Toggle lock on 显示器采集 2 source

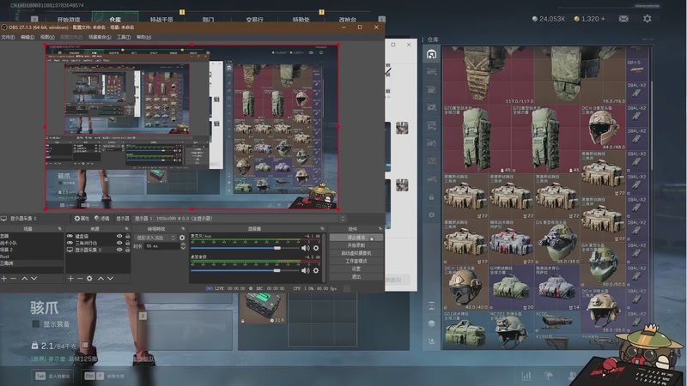(x=127, y=250)
